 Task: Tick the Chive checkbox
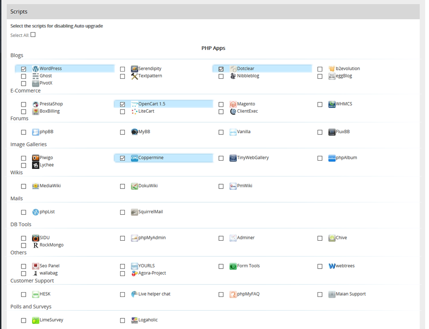tap(320, 238)
